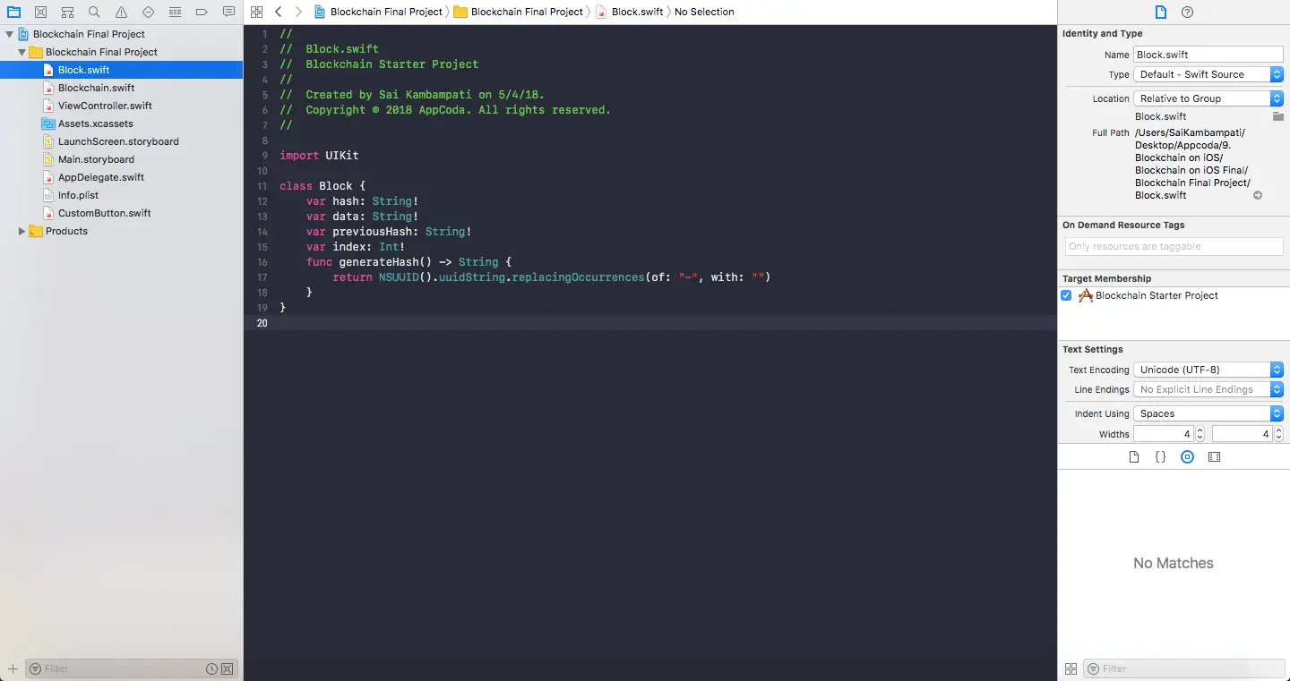Expand the Products folder
This screenshot has height=681, width=1290.
pyautogui.click(x=22, y=231)
